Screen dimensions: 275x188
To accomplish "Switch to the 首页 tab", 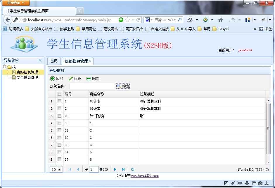I will (x=54, y=61).
